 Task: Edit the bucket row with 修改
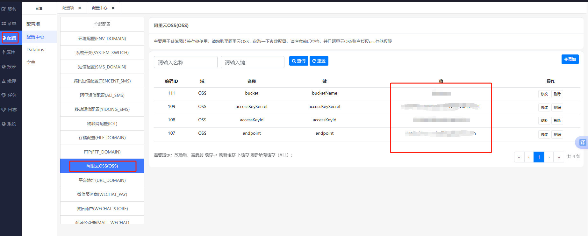click(544, 94)
